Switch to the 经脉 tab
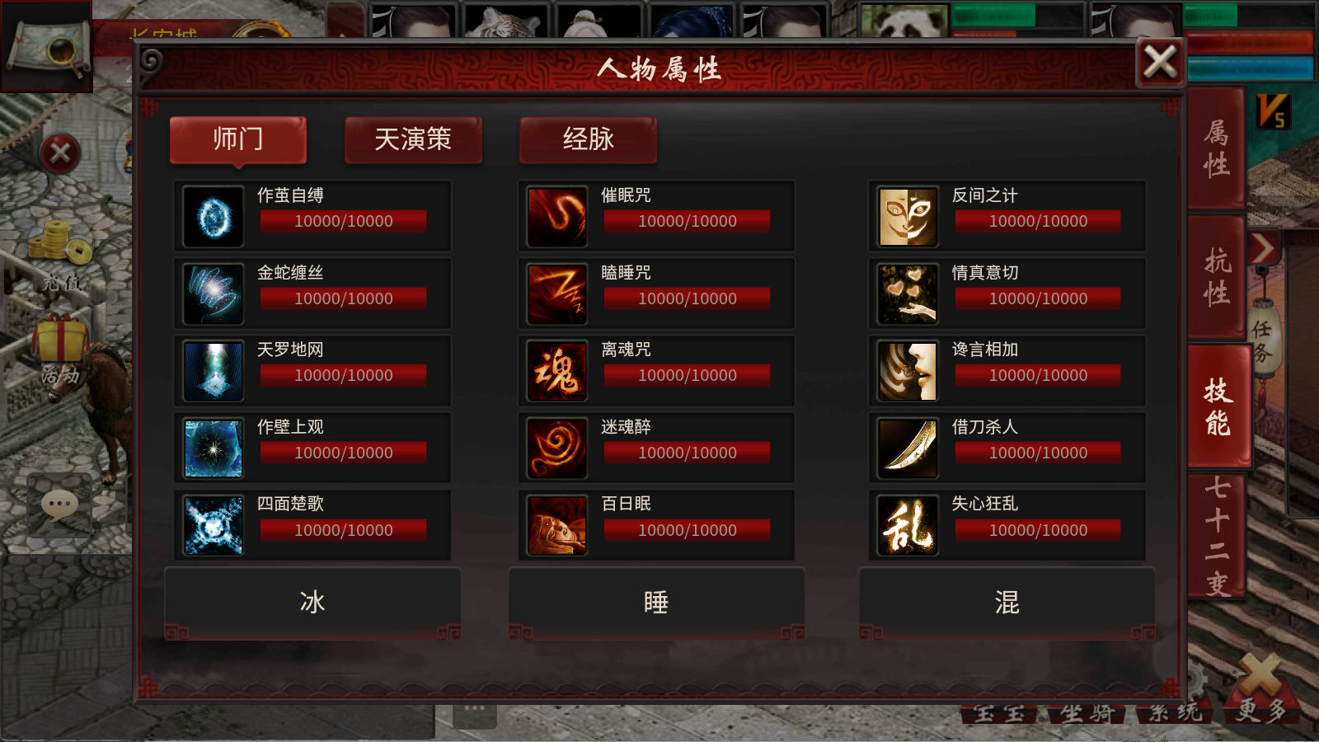 pos(588,139)
